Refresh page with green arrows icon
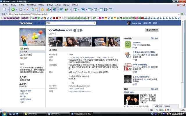This screenshot has width=186, height=116. [x=32, y=10]
